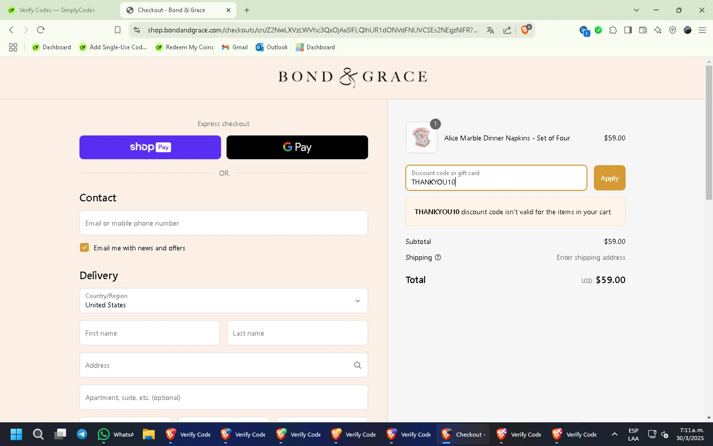Switch to the Checkout Brave window in taskbar
This screenshot has height=446, width=713.
463,434
